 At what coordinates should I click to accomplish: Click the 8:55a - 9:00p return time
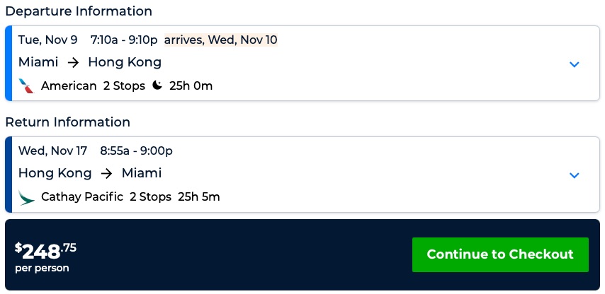pyautogui.click(x=136, y=151)
